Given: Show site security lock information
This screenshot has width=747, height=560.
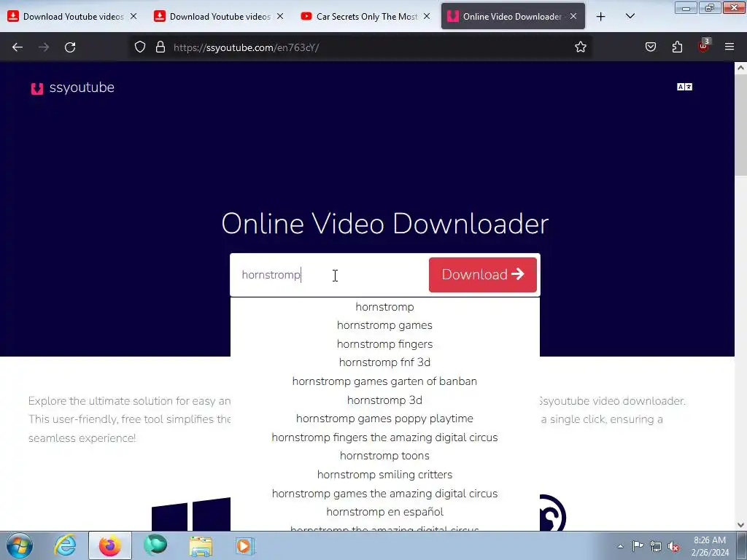Looking at the screenshot, I should (160, 47).
